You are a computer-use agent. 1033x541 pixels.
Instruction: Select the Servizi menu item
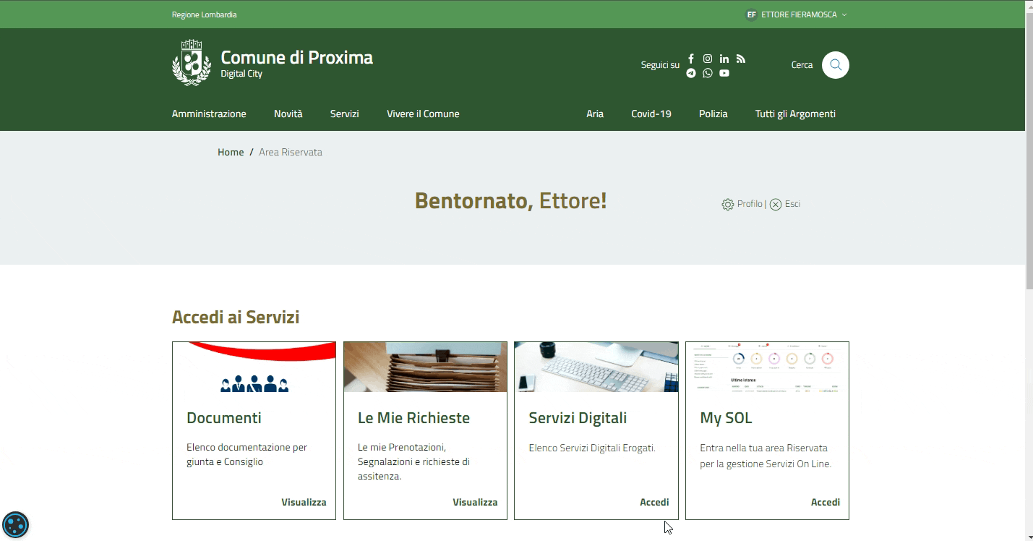tap(344, 114)
